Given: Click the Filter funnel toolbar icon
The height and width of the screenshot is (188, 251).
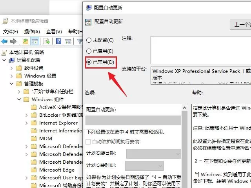Looking at the screenshot, I should tap(80, 42).
